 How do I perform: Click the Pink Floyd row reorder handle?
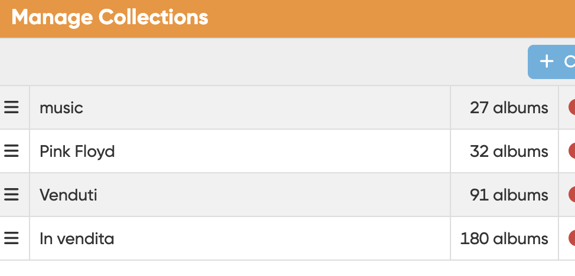click(12, 151)
